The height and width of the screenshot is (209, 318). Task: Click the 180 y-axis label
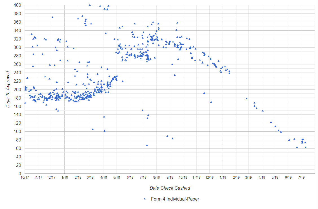17,98
